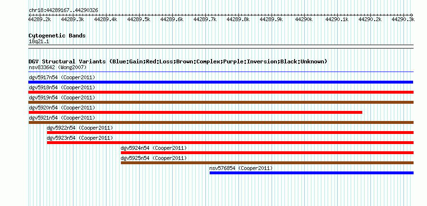Image resolution: width=427 pixels, height=206 pixels.
Task: Click the red dgv5918n54 loss bar
Action: click(221, 92)
